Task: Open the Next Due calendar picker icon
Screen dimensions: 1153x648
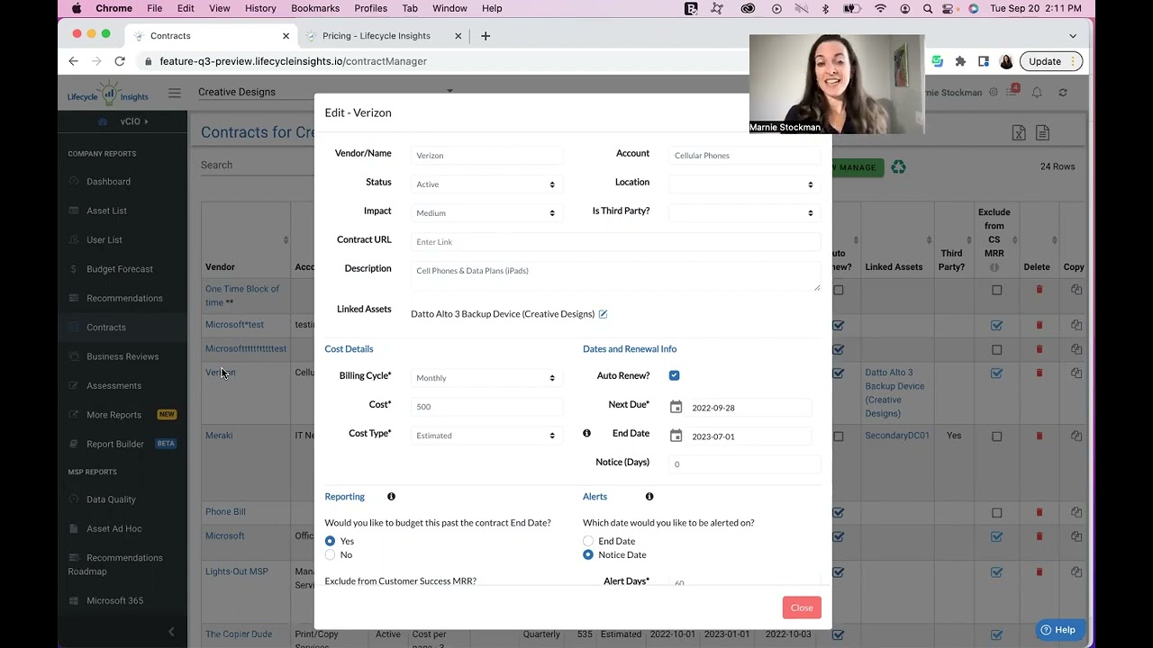Action: click(676, 408)
